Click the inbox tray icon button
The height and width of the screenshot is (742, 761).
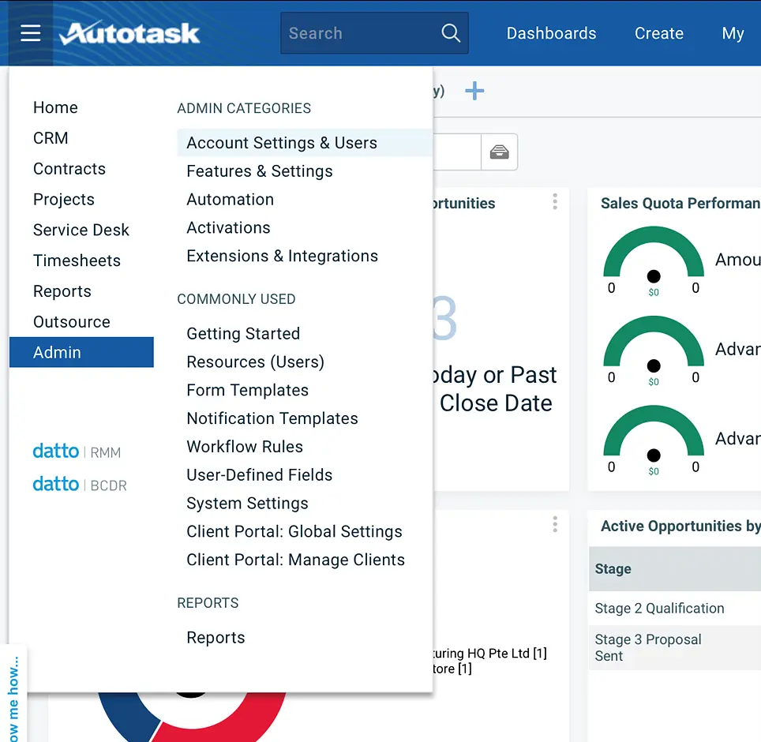pos(500,152)
